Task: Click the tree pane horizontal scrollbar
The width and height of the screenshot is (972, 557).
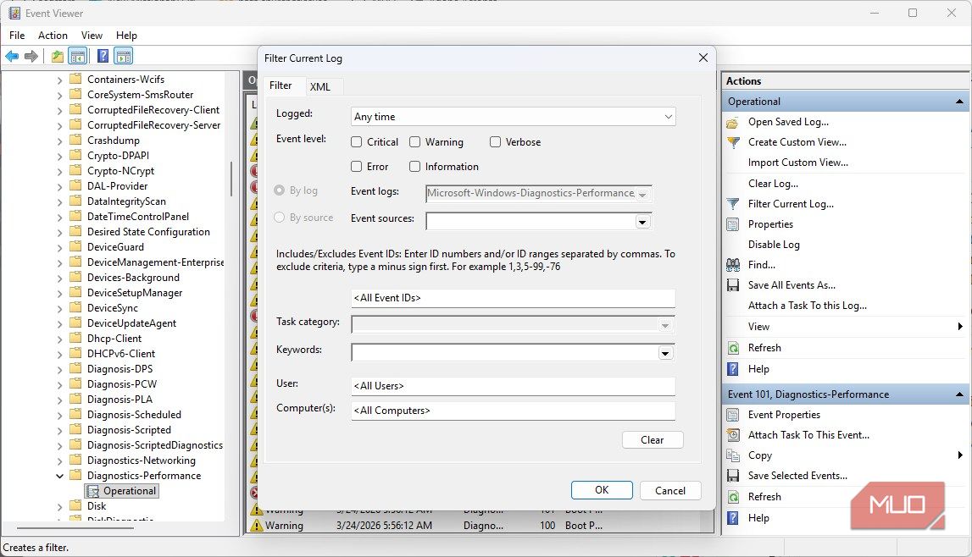Action: (75, 528)
